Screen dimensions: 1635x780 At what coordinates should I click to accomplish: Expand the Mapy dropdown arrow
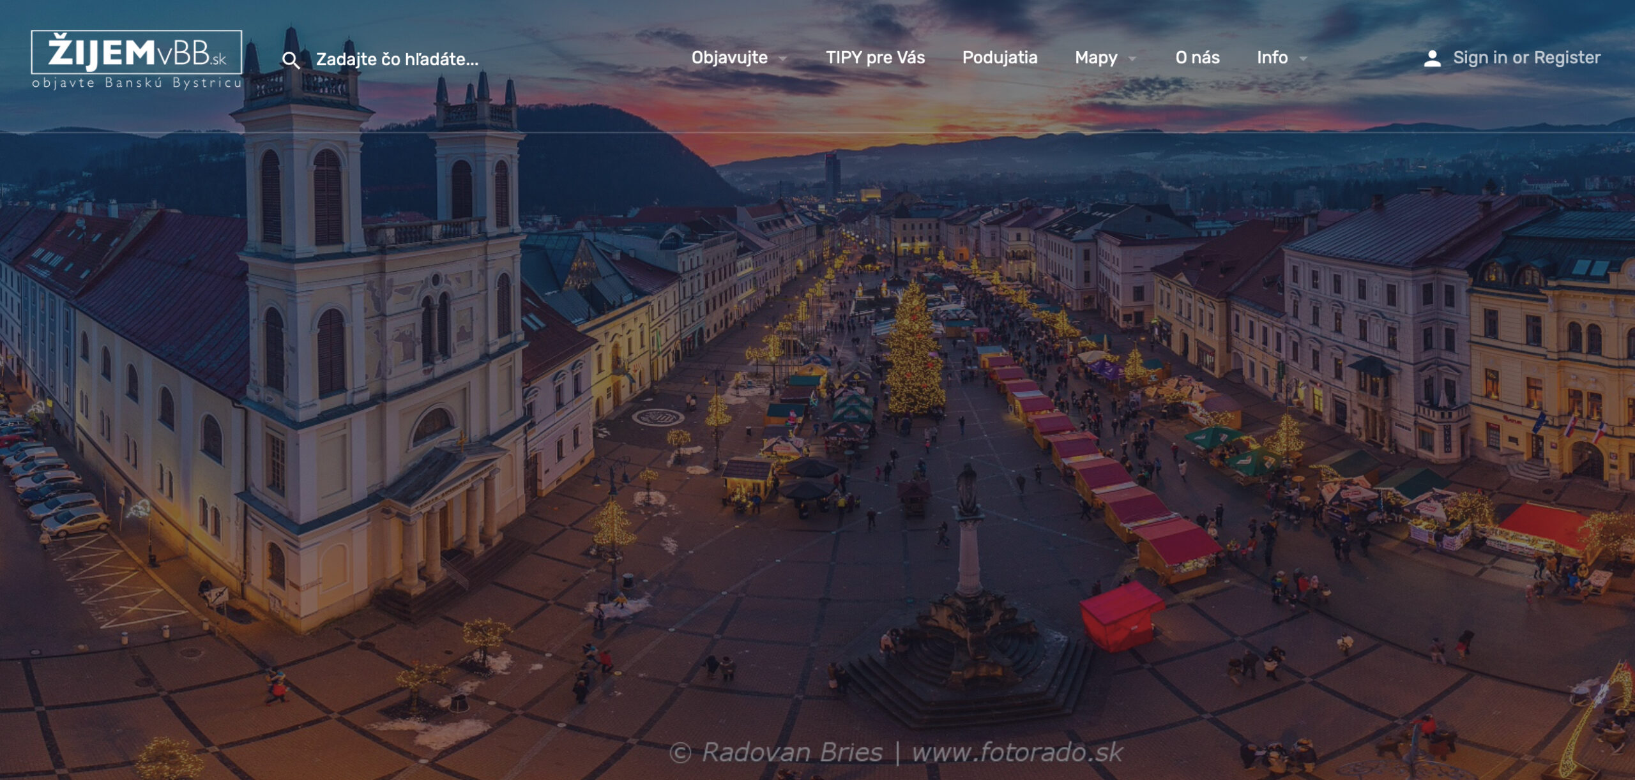[1132, 59]
